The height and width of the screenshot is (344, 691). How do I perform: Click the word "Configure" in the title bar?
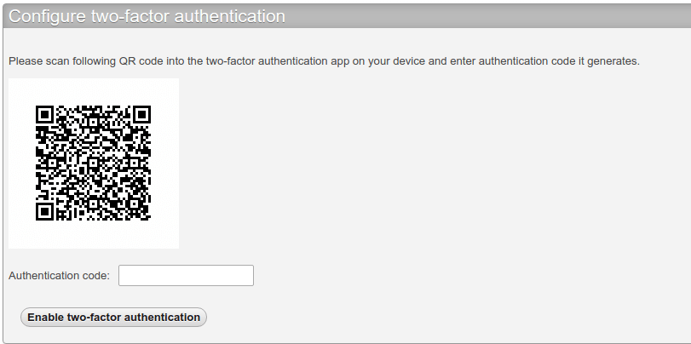tap(48, 16)
